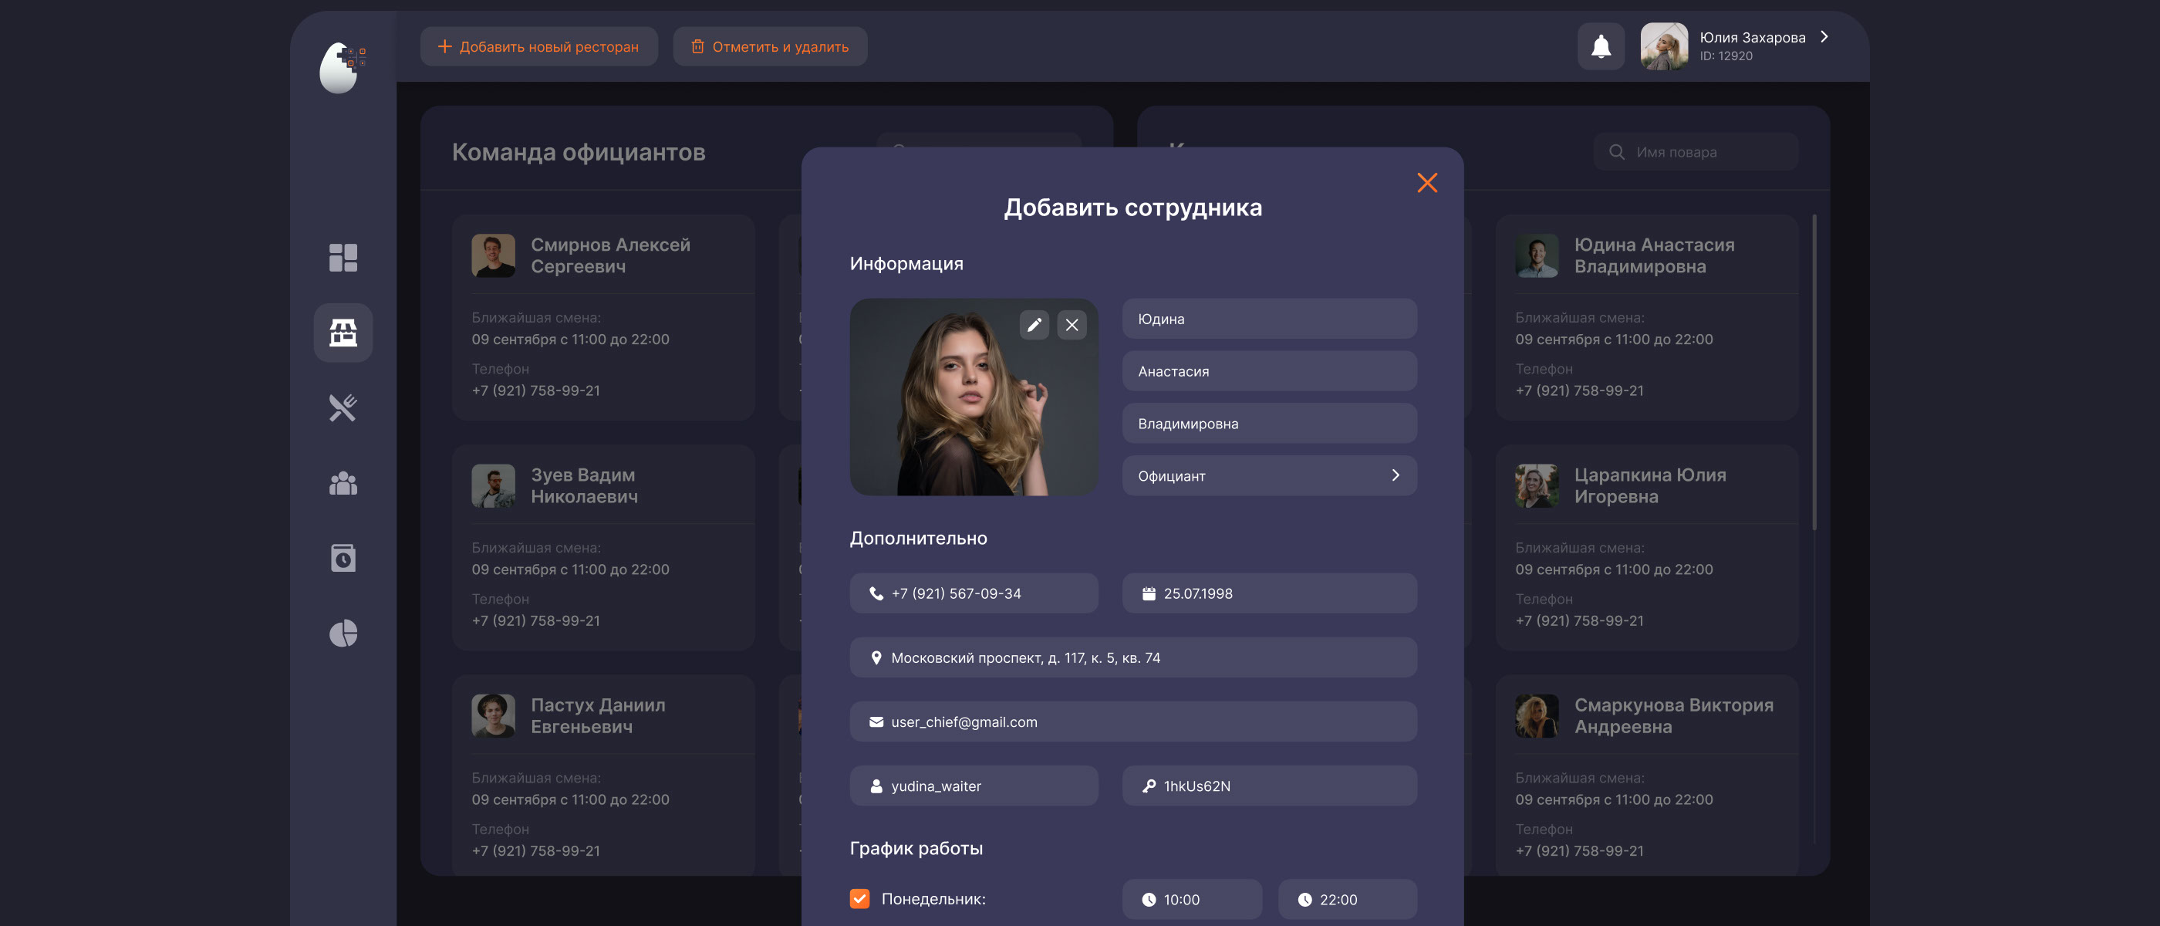Viewport: 2160px width, 926px height.
Task: Click Отметить и удалить button
Action: (769, 47)
